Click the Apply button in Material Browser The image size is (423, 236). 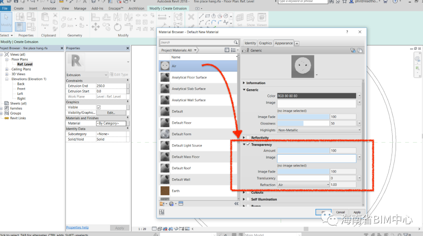357,212
